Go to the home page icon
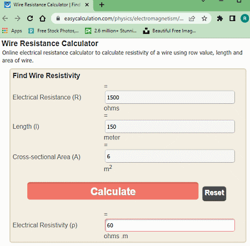This screenshot has height=246, width=250. tap(42, 18)
